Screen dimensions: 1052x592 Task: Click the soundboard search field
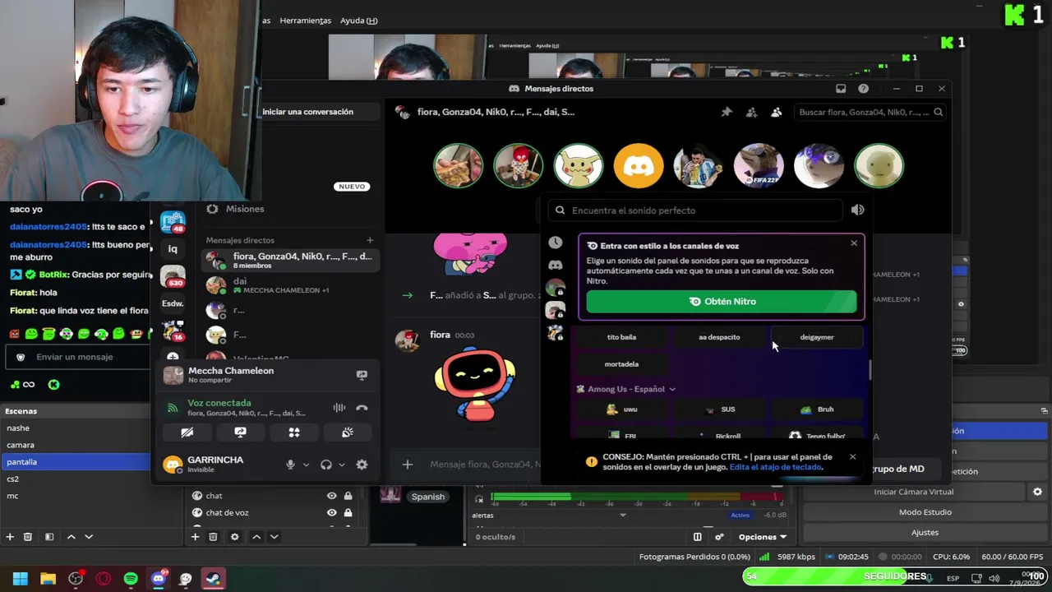coord(695,210)
